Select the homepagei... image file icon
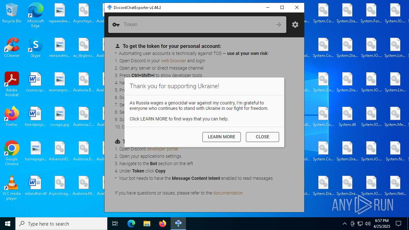The image size is (409, 230). 35,151
